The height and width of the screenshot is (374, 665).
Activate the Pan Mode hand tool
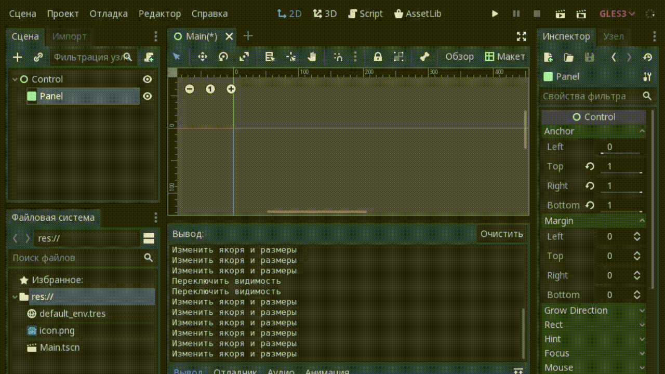(x=312, y=57)
